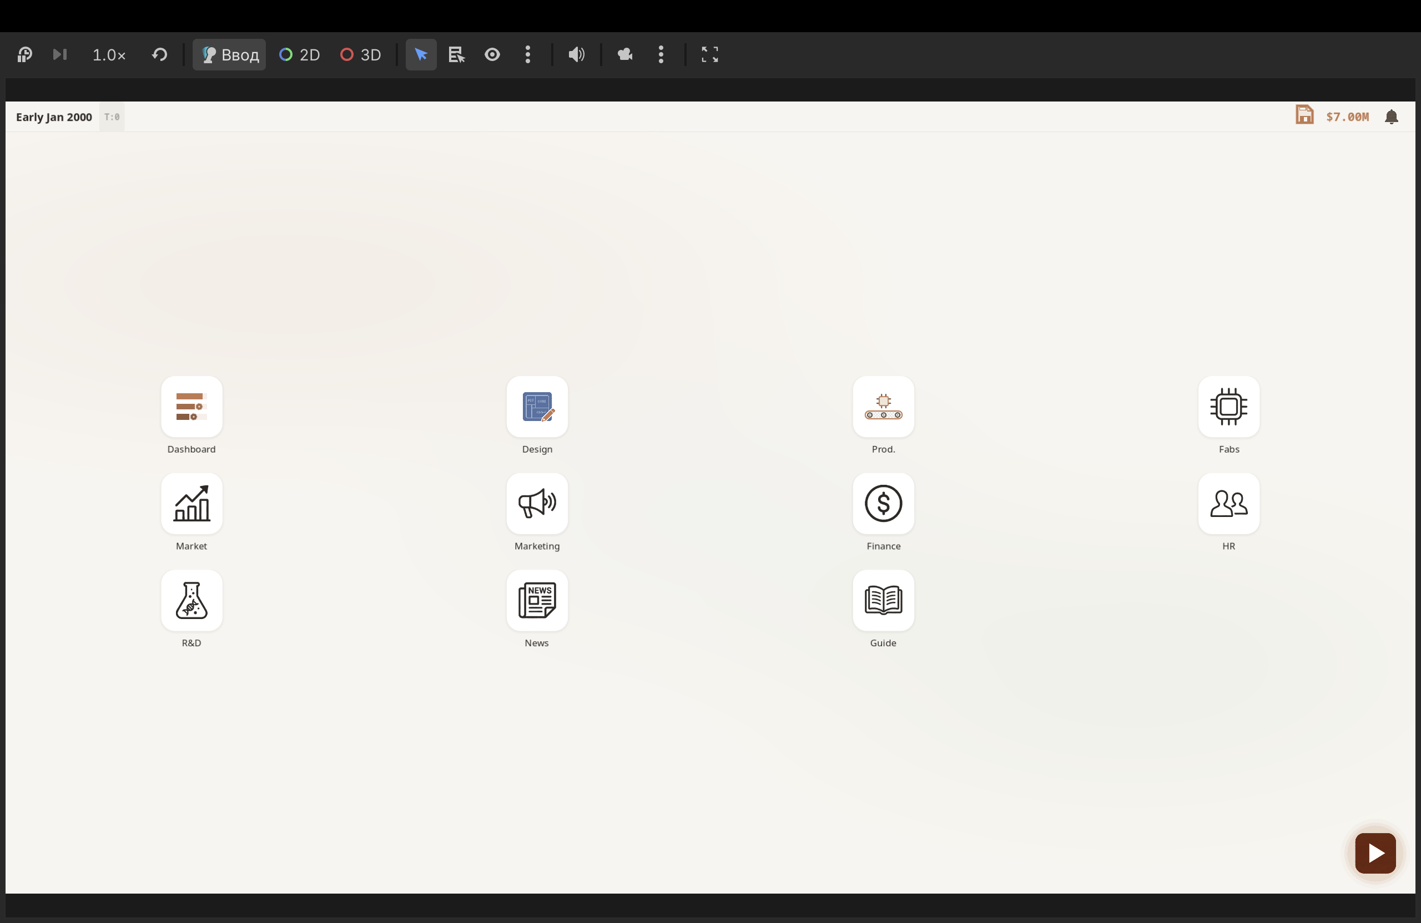Toggle the 2D view mode

(x=300, y=55)
